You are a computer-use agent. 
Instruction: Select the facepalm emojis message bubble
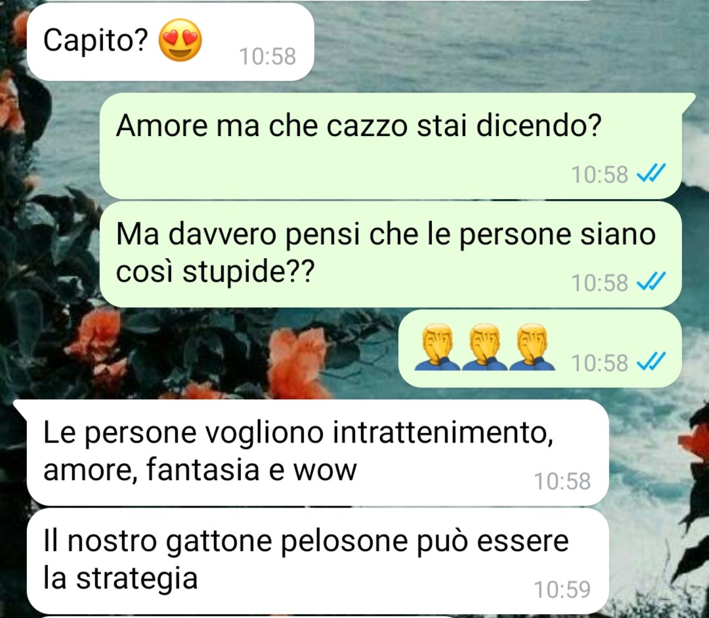tap(540, 348)
